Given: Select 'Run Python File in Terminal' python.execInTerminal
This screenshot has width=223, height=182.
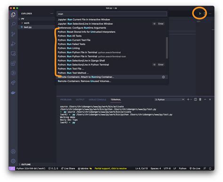Looking at the screenshot, I should coord(112,52).
